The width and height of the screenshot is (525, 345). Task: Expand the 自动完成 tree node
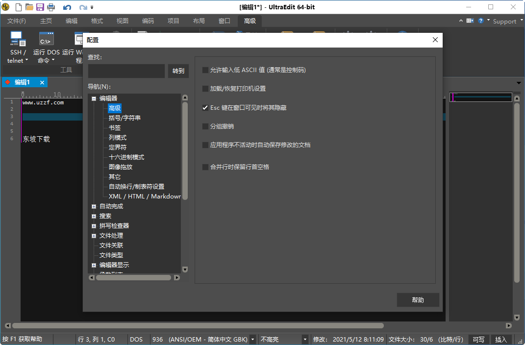(94, 206)
